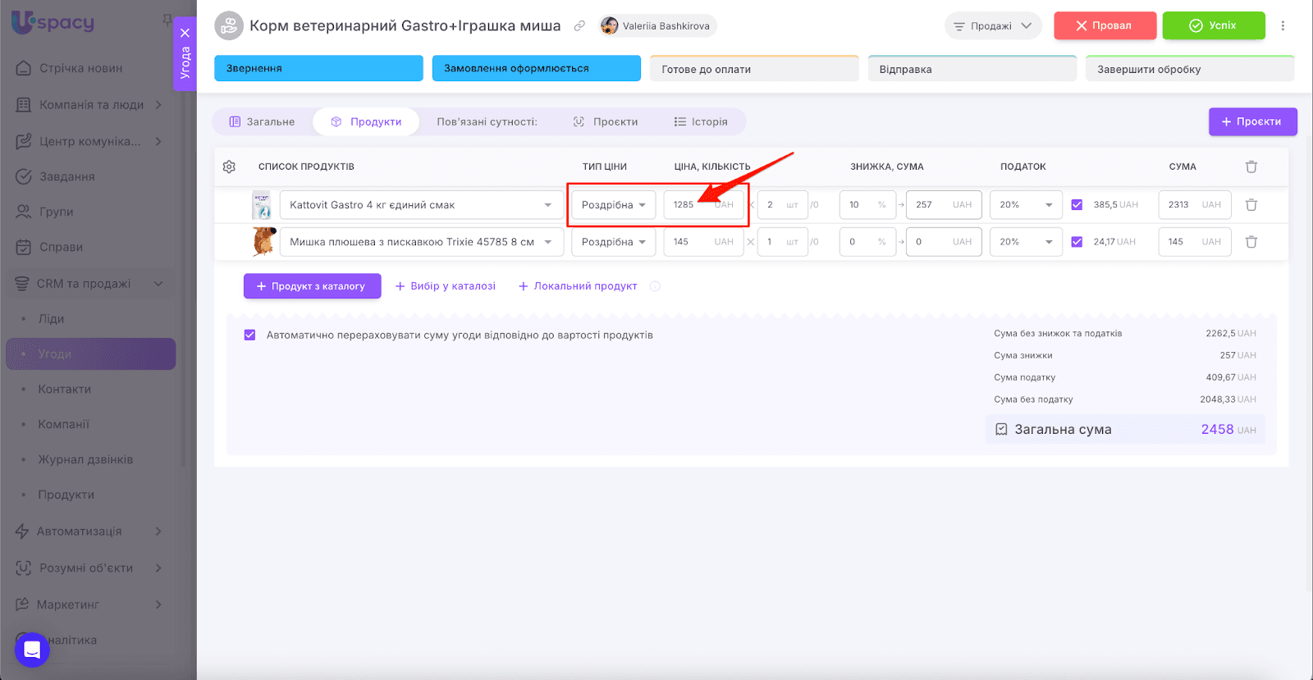Open price type dropdown for Kattovit Gastro

coord(614,205)
